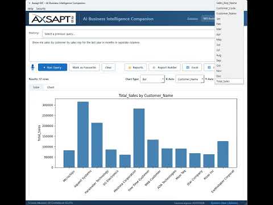
Task: Choose Customer_Name from the open dropdown list
Action: coord(229,14)
